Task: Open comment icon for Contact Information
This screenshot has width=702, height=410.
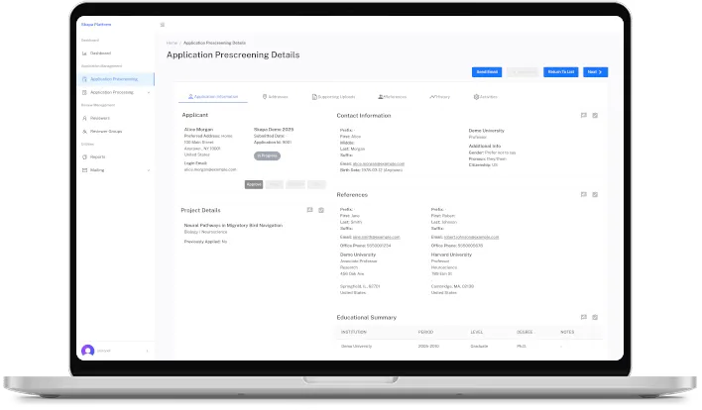Action: [584, 115]
